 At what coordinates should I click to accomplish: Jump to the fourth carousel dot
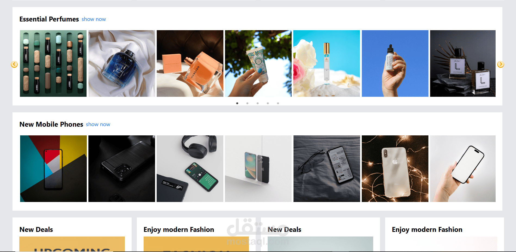[x=268, y=103]
